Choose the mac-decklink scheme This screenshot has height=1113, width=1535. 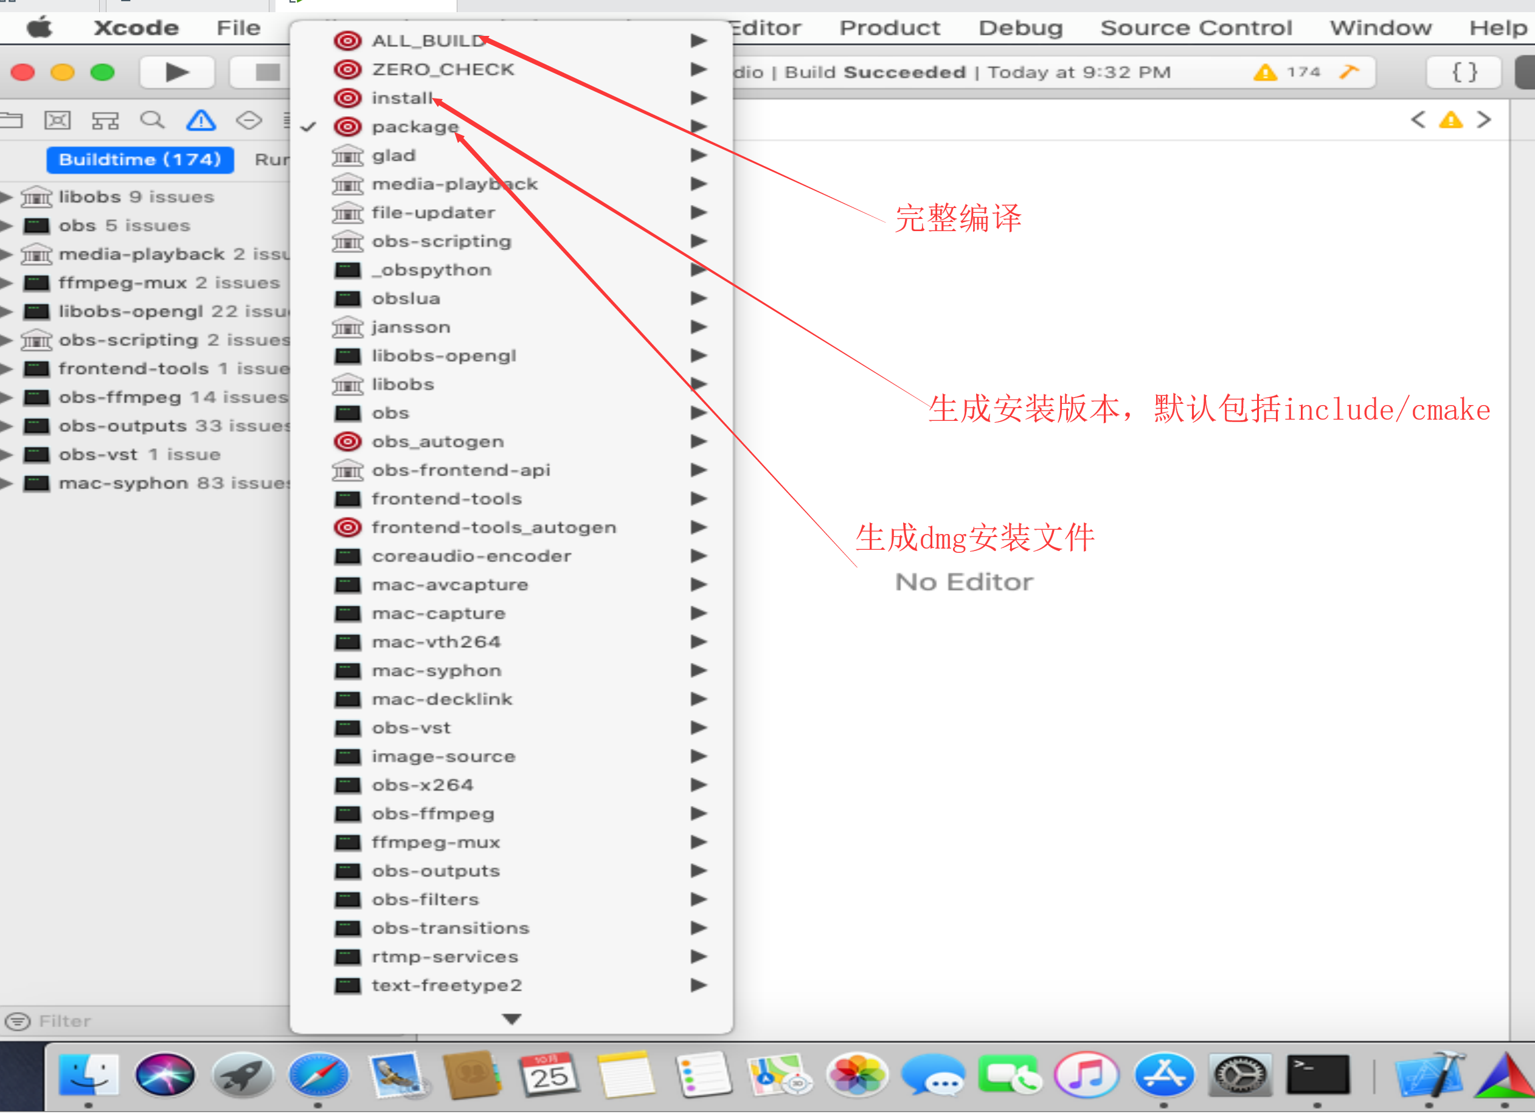(x=511, y=699)
